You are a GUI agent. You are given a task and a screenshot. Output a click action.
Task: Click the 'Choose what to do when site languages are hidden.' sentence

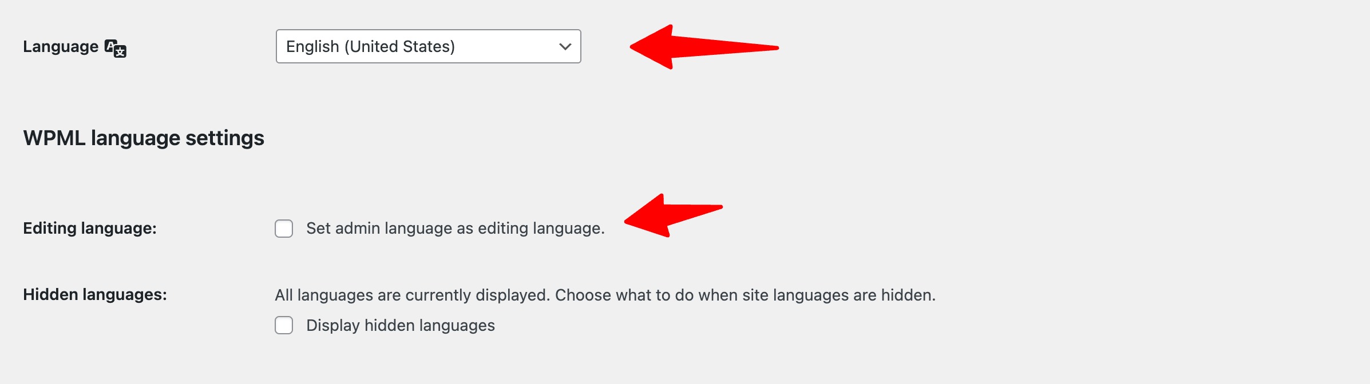(x=745, y=295)
